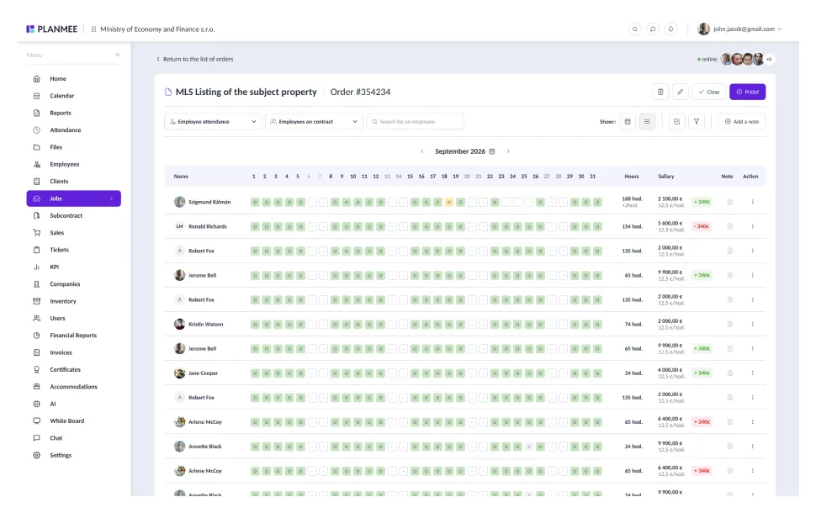Focus the Search for an employee field
The image size is (816, 513).
[416, 122]
